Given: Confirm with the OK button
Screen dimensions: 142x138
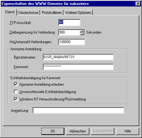Looking at the screenshot, I should 53,131.
